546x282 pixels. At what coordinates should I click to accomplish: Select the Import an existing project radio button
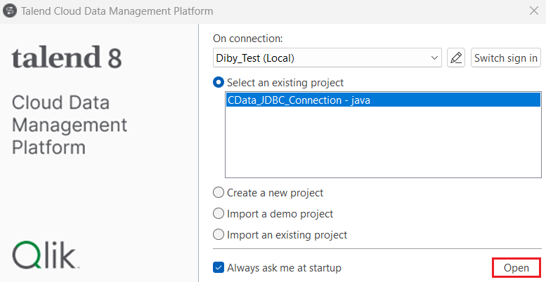[x=219, y=234]
